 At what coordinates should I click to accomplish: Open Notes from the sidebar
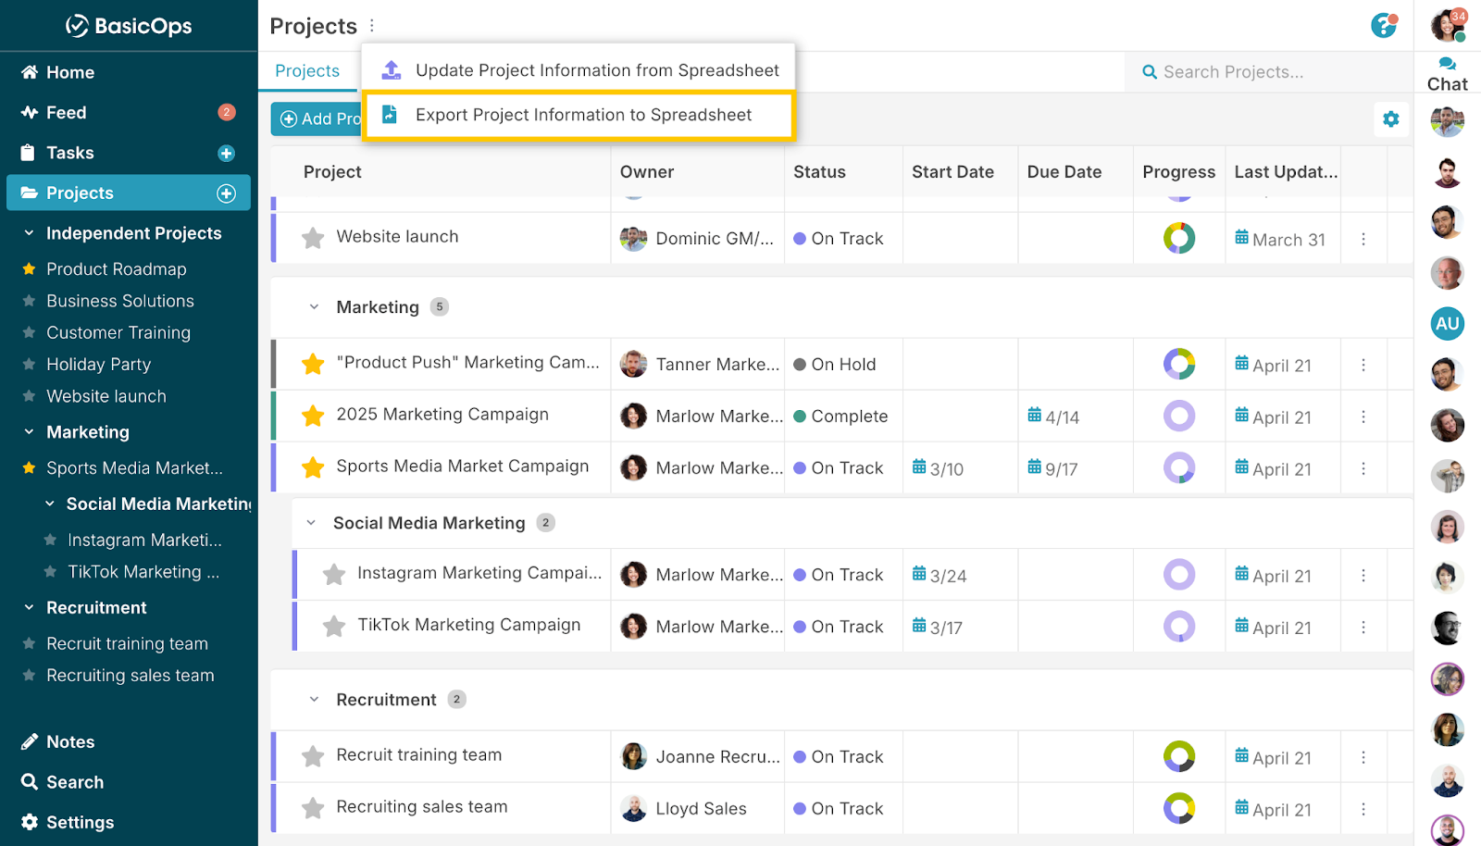(x=70, y=741)
